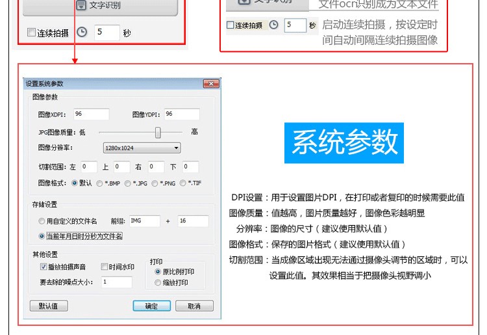Reset settings with 默认值 button
The image size is (487, 335).
pyautogui.click(x=49, y=306)
